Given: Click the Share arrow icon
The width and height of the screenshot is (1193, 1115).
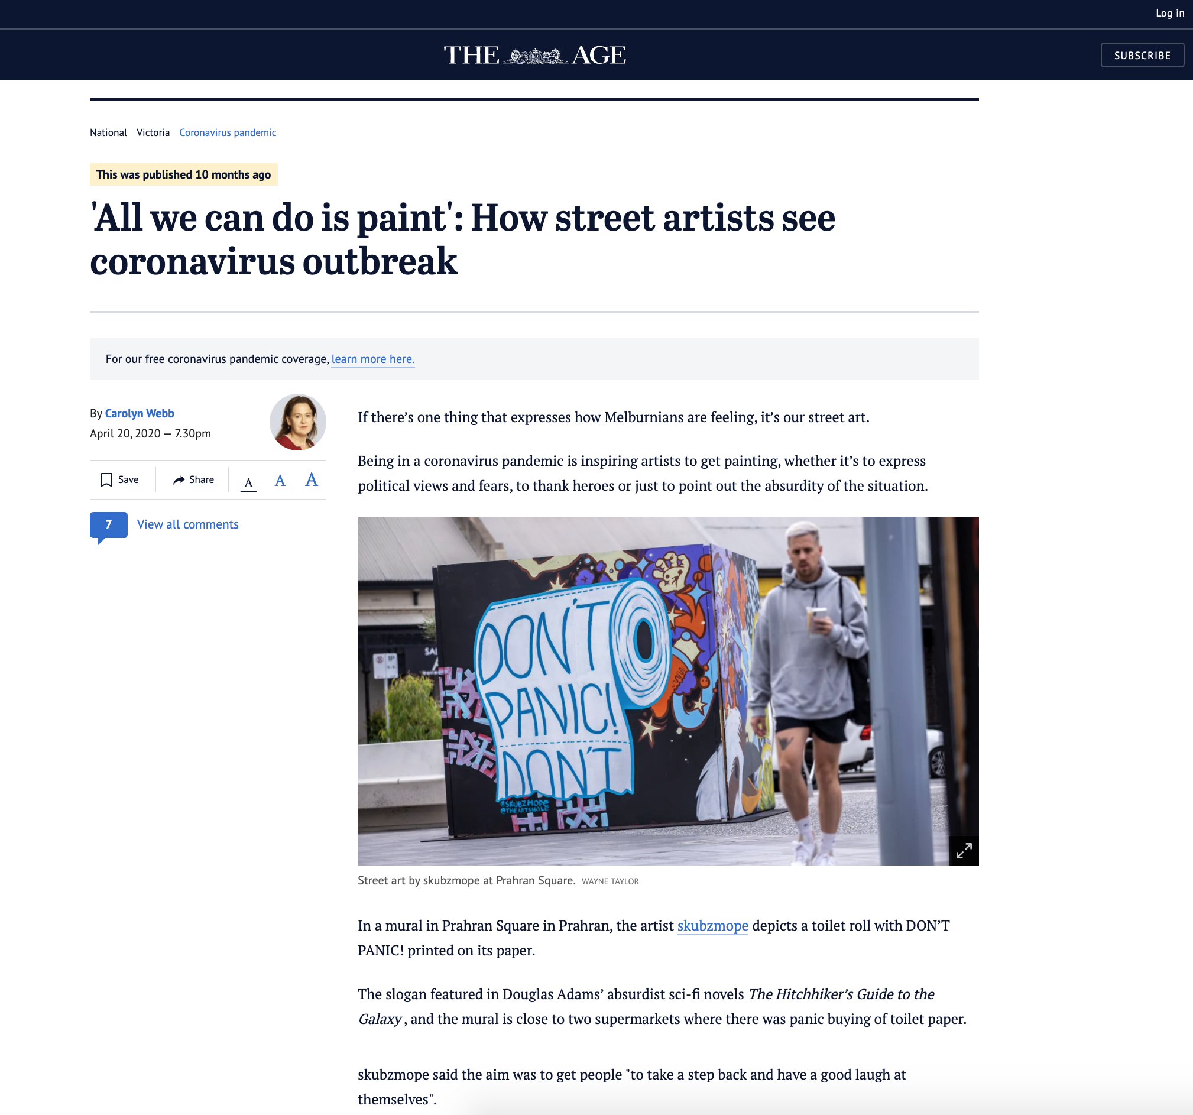Looking at the screenshot, I should pyautogui.click(x=178, y=480).
